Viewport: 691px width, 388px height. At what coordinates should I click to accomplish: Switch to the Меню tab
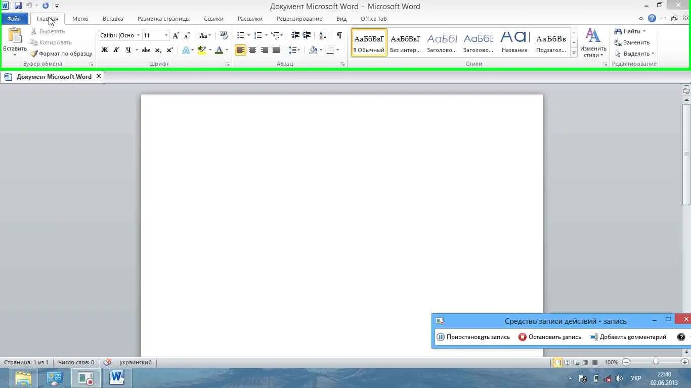coord(80,19)
